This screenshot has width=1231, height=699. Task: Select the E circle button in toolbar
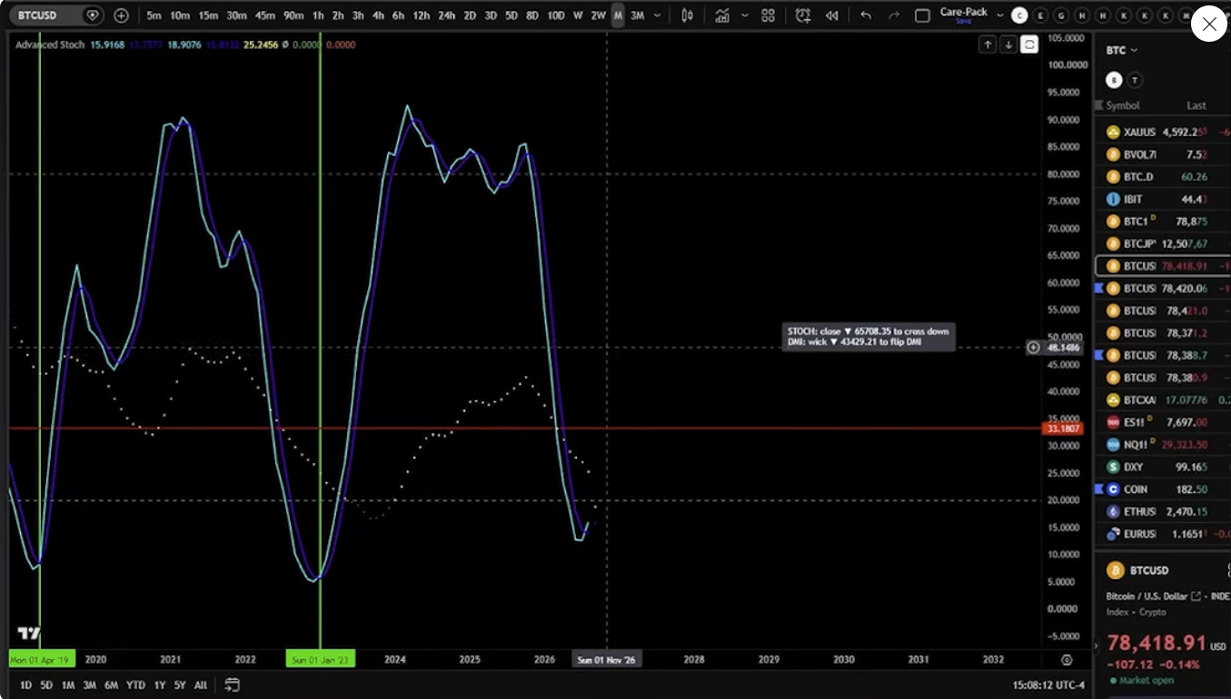tap(1040, 15)
